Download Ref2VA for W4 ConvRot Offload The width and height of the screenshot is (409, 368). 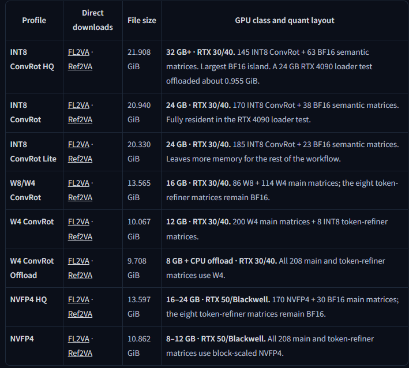pyautogui.click(x=80, y=275)
